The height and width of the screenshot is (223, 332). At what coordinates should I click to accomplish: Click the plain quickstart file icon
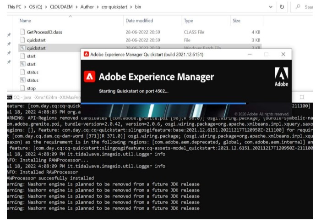(x=22, y=40)
